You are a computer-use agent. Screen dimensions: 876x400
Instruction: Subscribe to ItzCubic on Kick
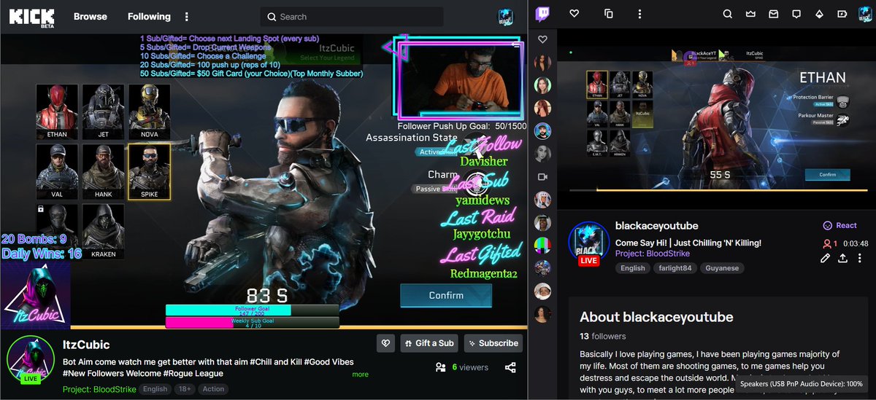(x=492, y=343)
